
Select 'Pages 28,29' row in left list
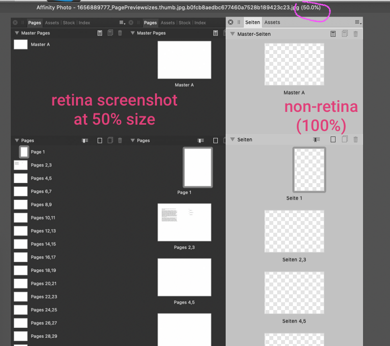(70, 336)
